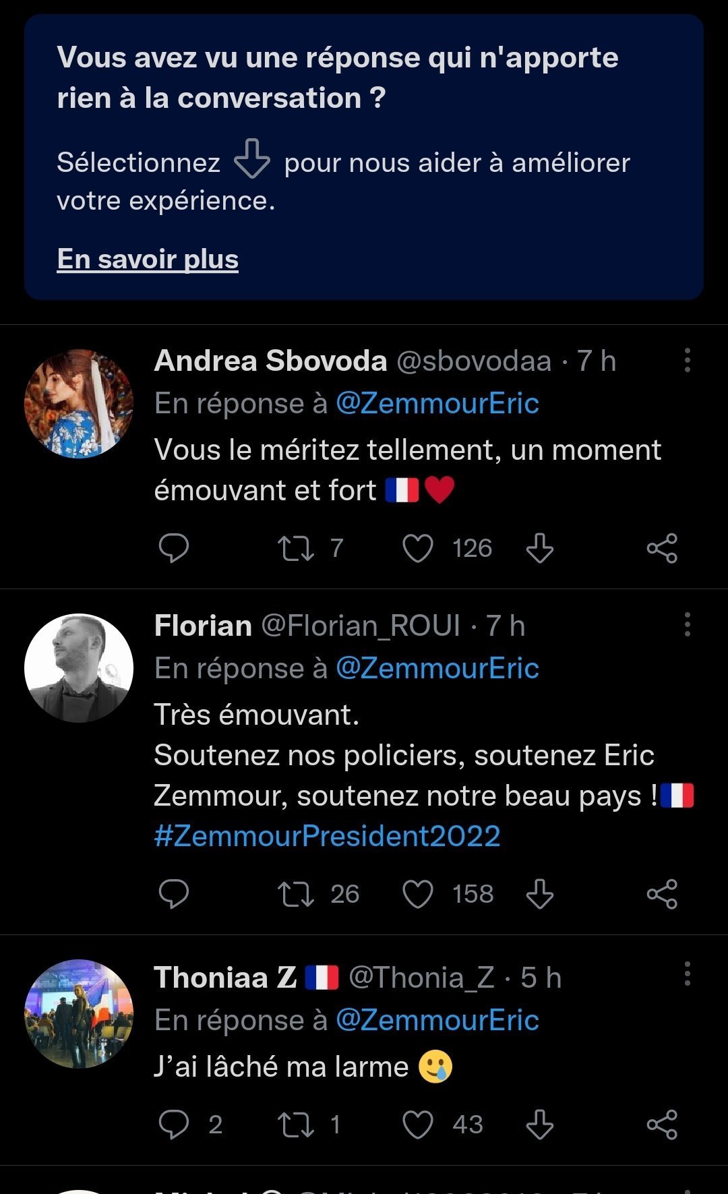The height and width of the screenshot is (1194, 728).
Task: Like Thoniaa Z's tweet
Action: pos(417,1125)
